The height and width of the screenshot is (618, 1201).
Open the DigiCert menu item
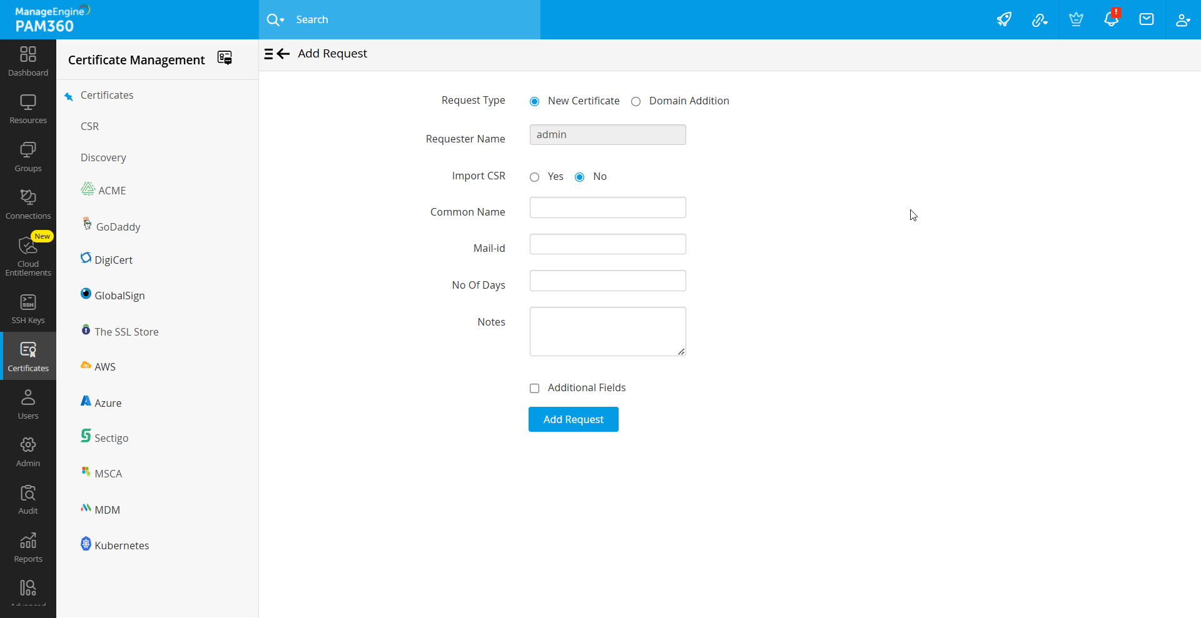point(113,260)
